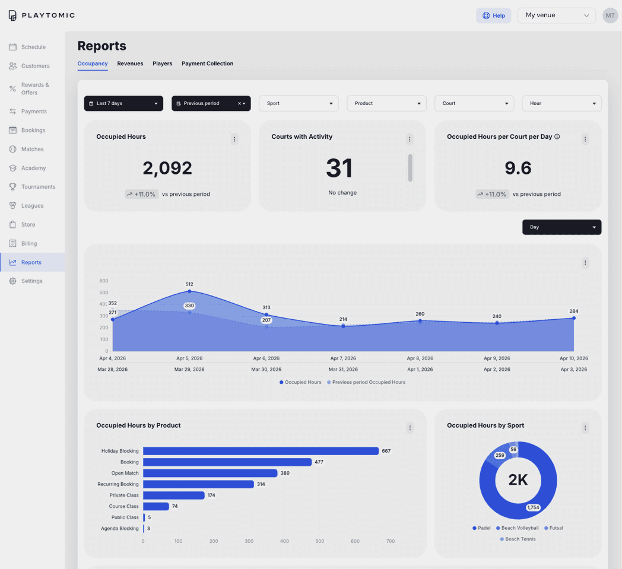Click the MT user avatar
The height and width of the screenshot is (569, 622).
(610, 15)
